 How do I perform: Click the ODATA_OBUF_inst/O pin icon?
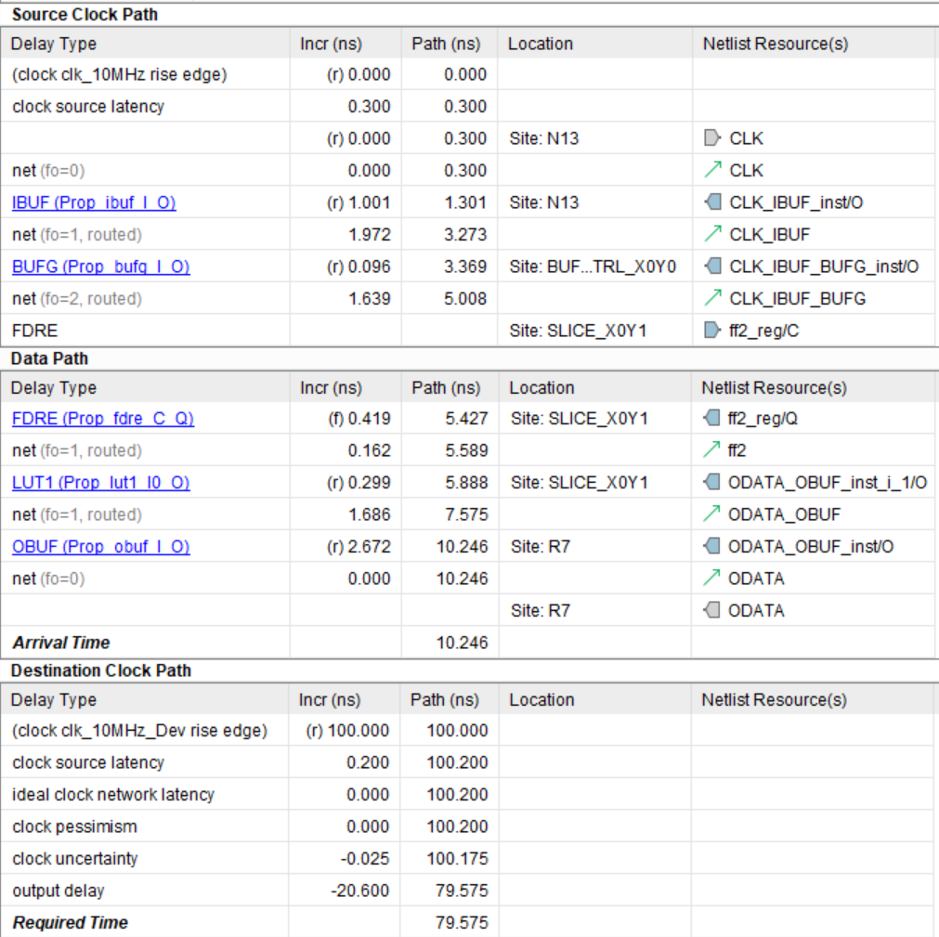[x=712, y=547]
